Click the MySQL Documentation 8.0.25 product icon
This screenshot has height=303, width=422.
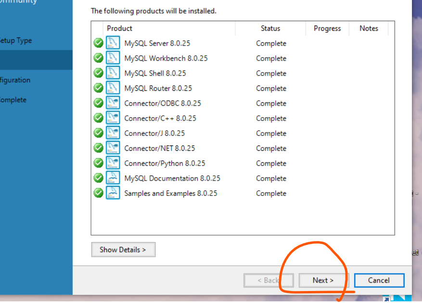tap(113, 178)
